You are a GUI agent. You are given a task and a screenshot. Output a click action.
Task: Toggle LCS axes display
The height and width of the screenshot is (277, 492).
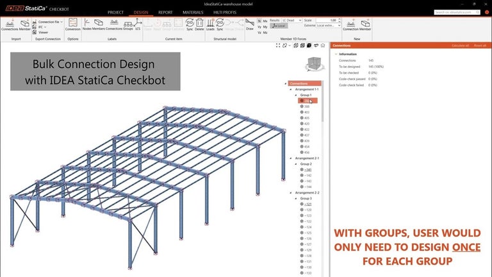tap(138, 25)
